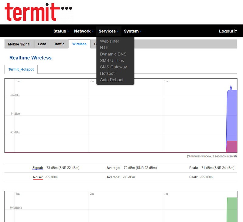The height and width of the screenshot is (222, 243).
Task: Open Auto Reboot settings
Action: pyautogui.click(x=111, y=80)
